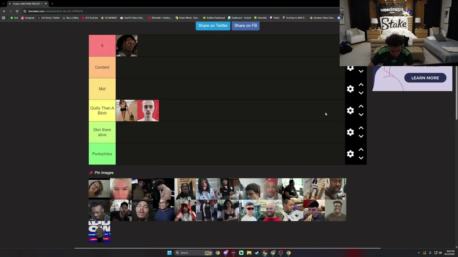458x257 pixels.
Task: Click the LEARN MORE ad button
Action: pyautogui.click(x=425, y=78)
